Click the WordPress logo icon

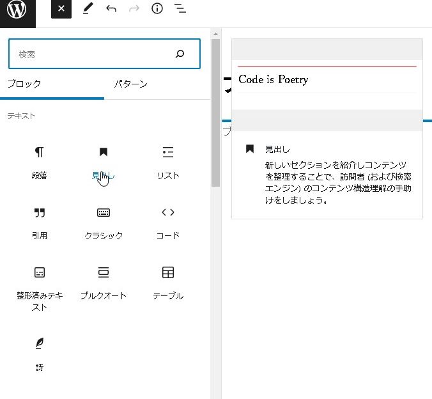18,12
